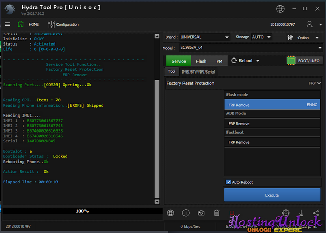Toggle the Auto Reboot checkbox
Image resolution: width=326 pixels, height=233 pixels.
(x=229, y=182)
